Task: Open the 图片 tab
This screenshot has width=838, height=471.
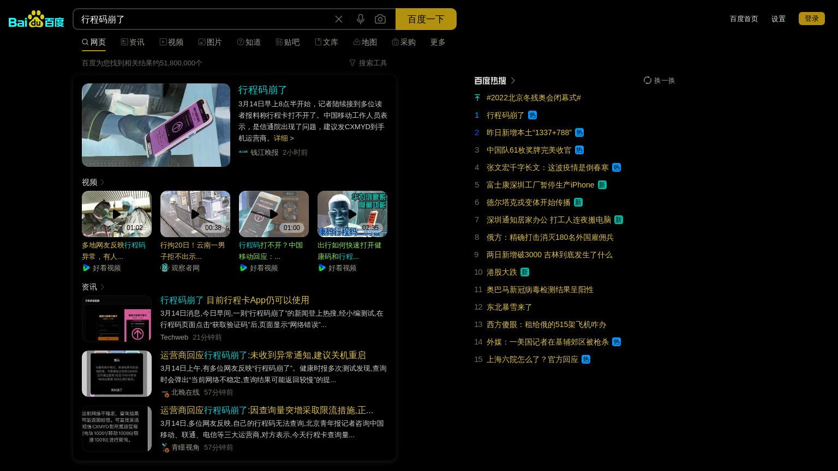Action: [x=210, y=42]
